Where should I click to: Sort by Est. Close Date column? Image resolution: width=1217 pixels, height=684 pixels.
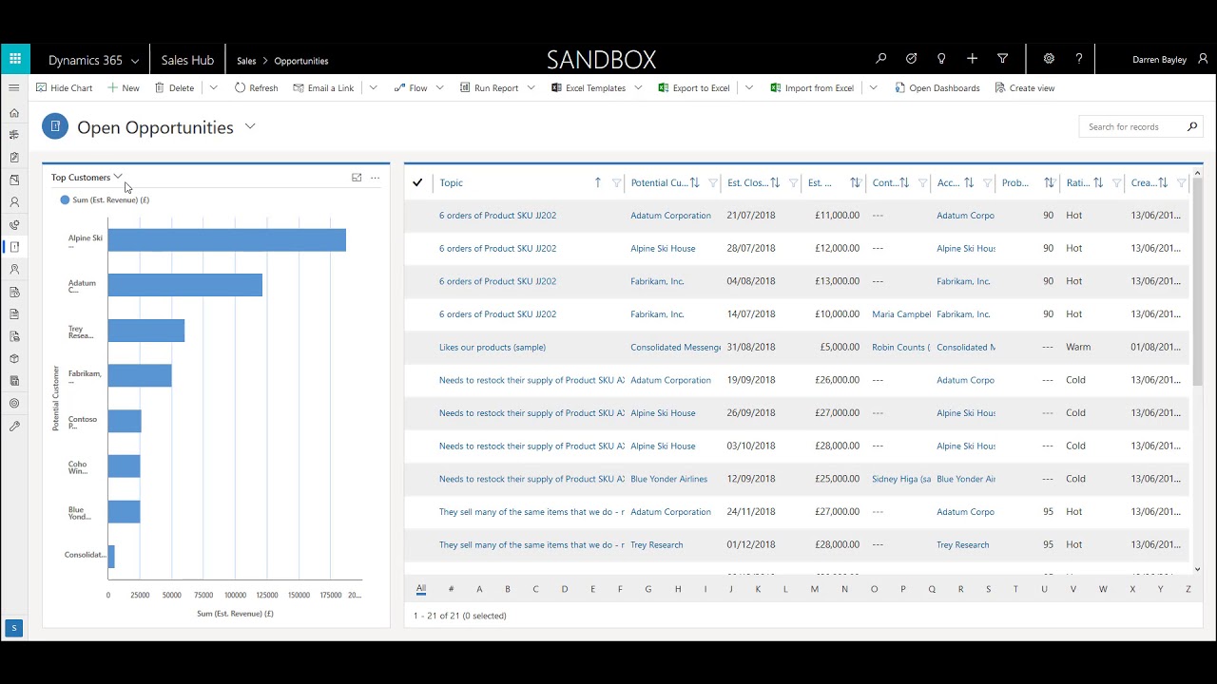[747, 182]
